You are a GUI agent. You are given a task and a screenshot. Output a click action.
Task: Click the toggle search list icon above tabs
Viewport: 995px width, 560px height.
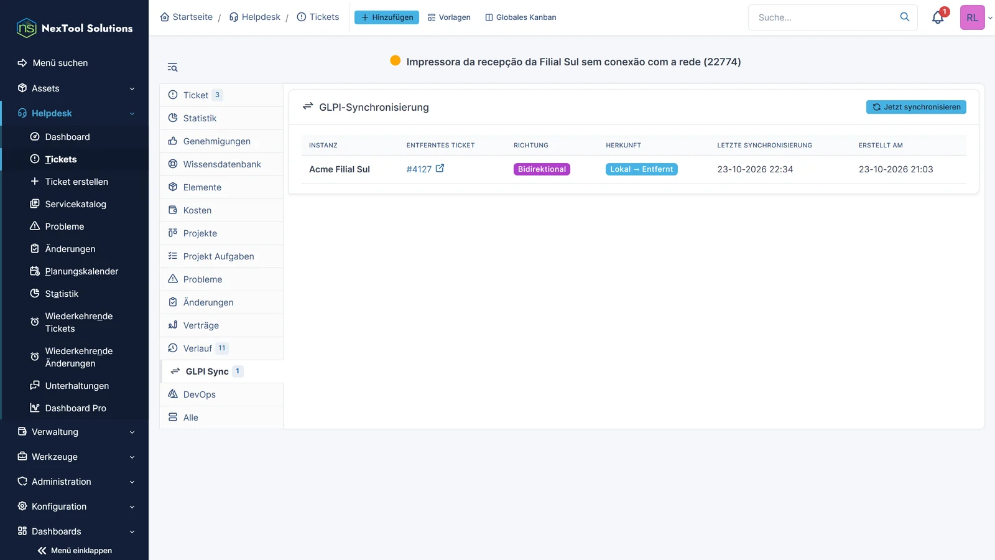(172, 67)
